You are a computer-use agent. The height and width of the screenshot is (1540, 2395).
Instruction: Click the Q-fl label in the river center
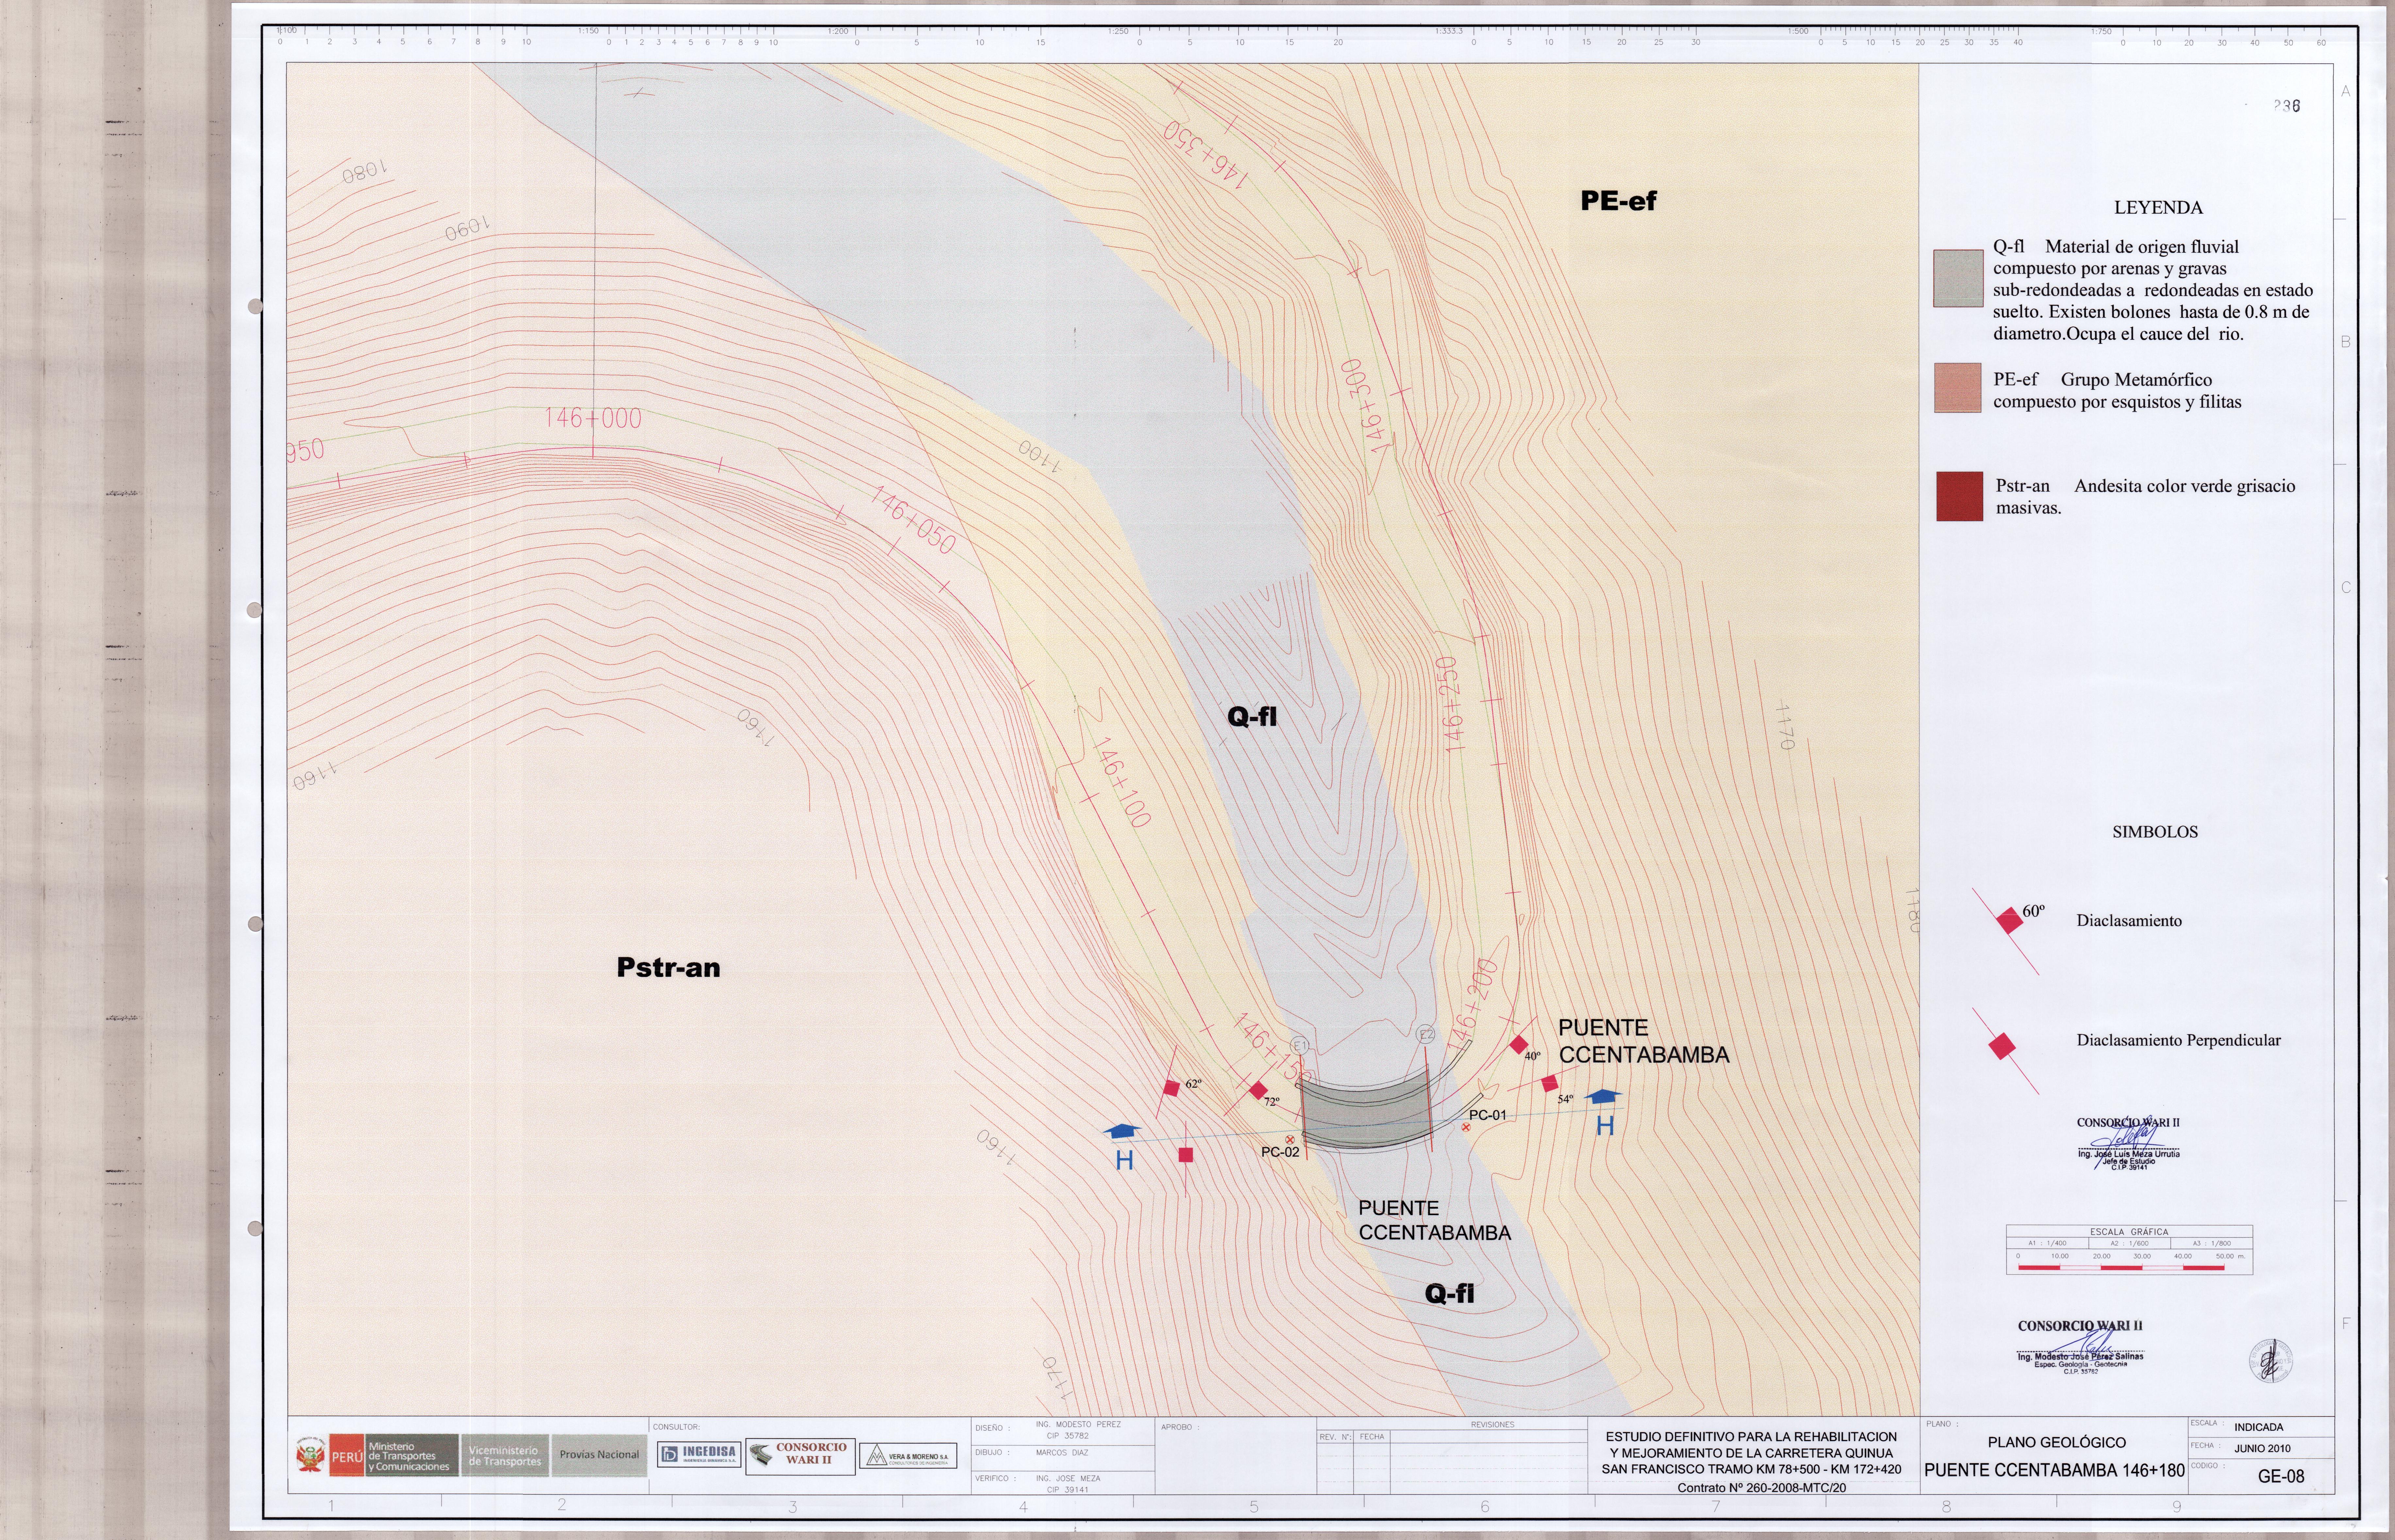pos(1252,717)
